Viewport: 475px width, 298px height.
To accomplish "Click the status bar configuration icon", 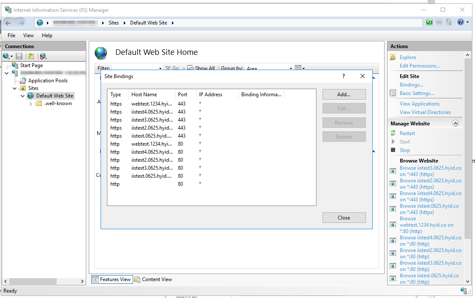I will click(464, 291).
